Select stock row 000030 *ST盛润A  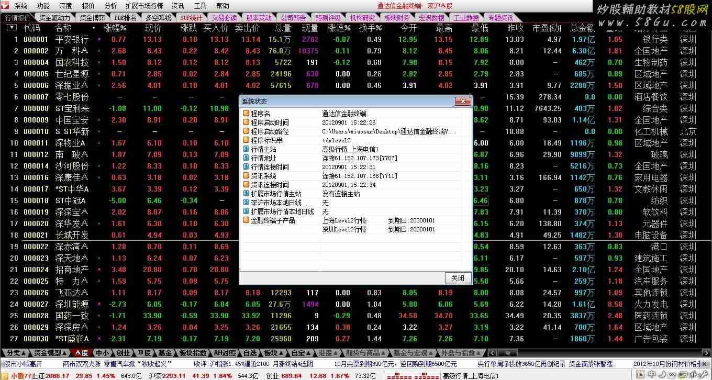tap(356, 339)
